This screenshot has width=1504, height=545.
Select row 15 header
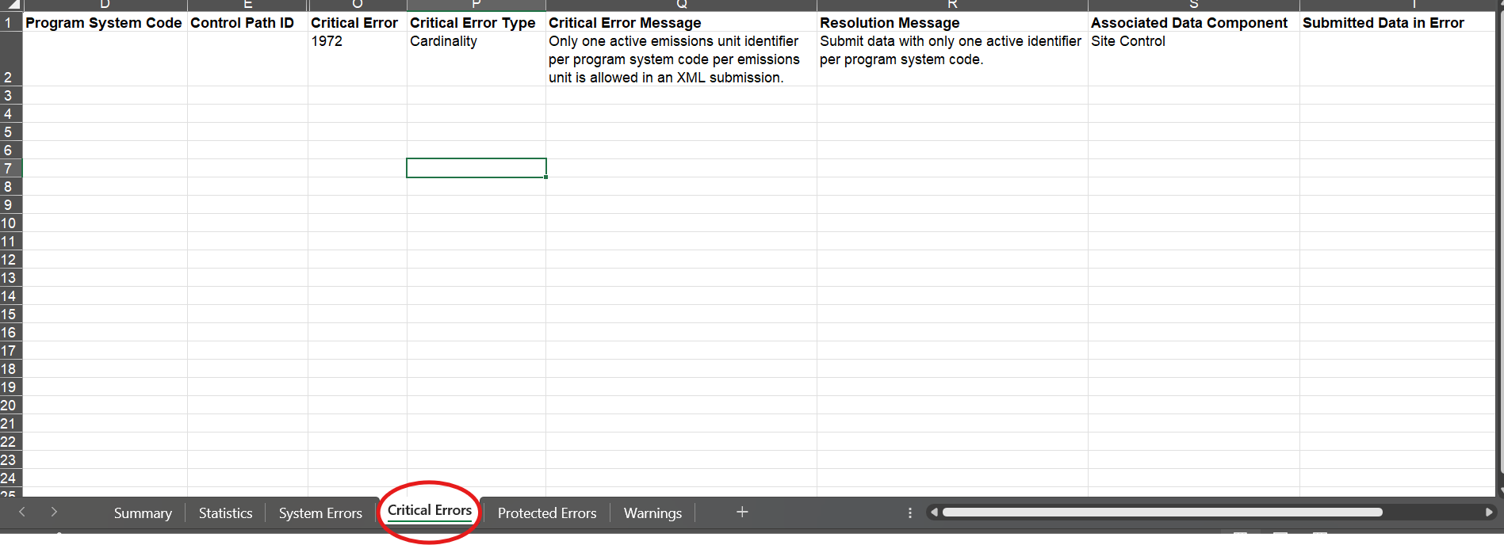click(11, 314)
